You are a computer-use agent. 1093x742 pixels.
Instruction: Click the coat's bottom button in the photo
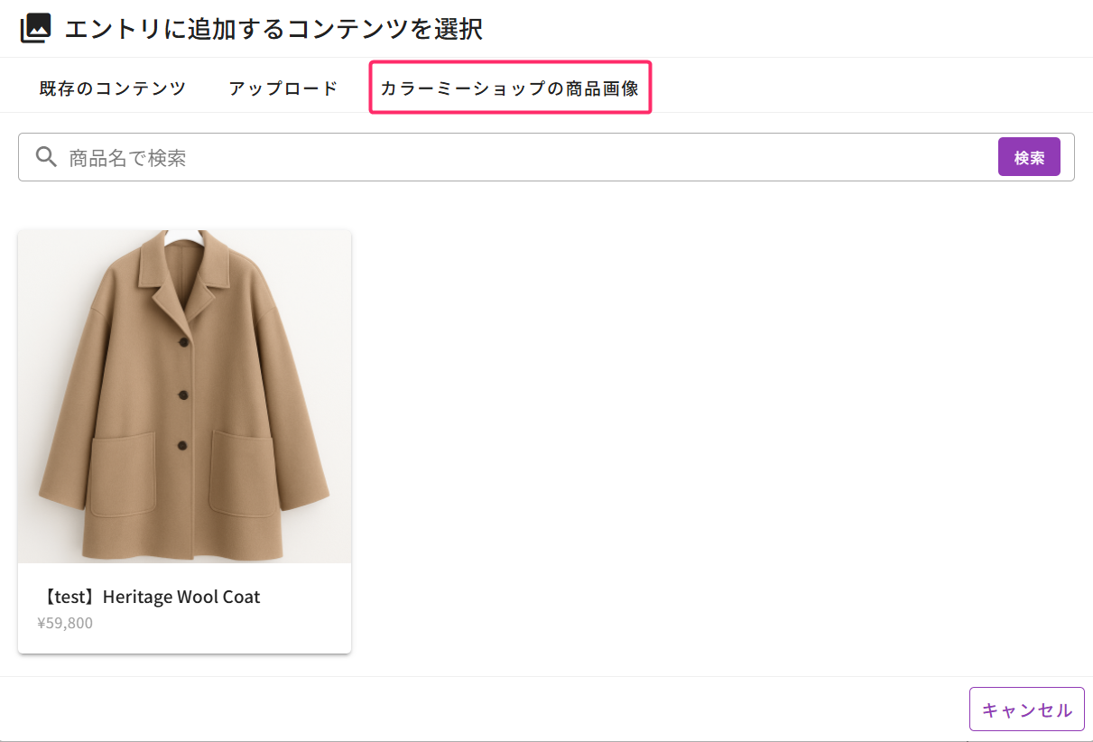(182, 444)
